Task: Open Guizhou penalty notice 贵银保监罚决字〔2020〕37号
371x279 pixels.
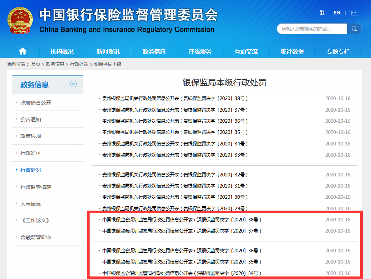Action: click(x=175, y=110)
